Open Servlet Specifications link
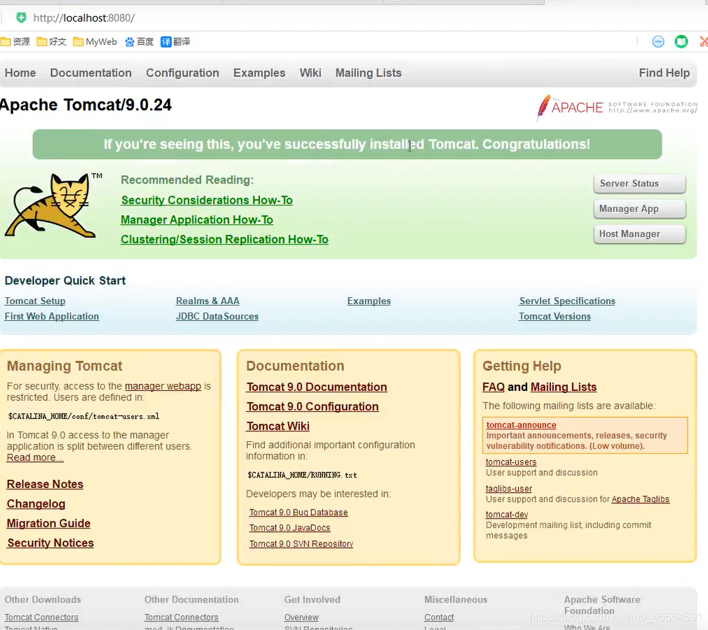Image resolution: width=708 pixels, height=630 pixels. click(567, 301)
